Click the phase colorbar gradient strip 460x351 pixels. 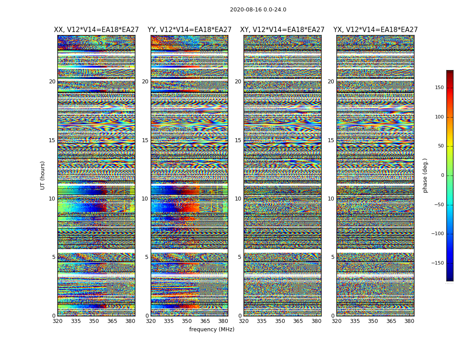click(x=450, y=175)
